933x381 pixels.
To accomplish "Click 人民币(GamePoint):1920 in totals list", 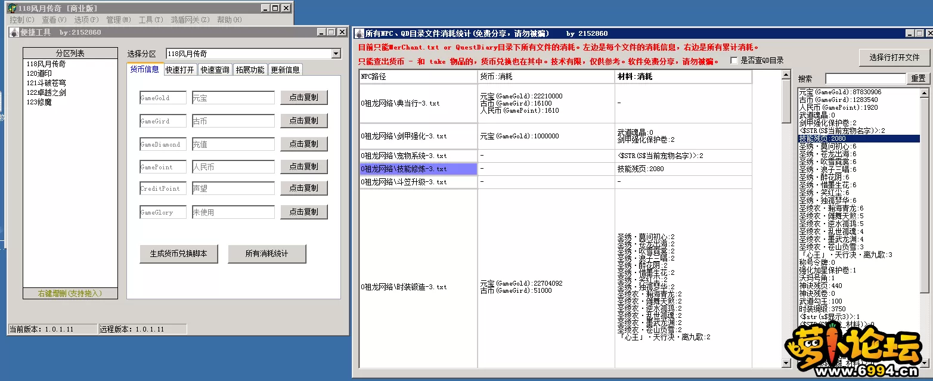I will point(838,107).
